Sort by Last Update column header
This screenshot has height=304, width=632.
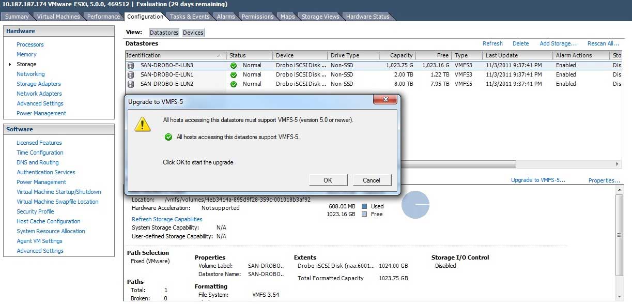518,55
